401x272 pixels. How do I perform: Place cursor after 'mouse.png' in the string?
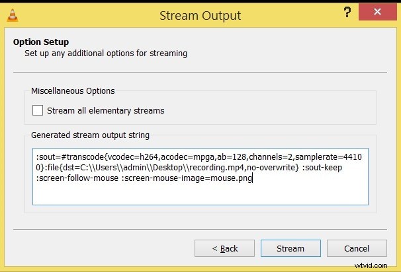pyautogui.click(x=253, y=178)
